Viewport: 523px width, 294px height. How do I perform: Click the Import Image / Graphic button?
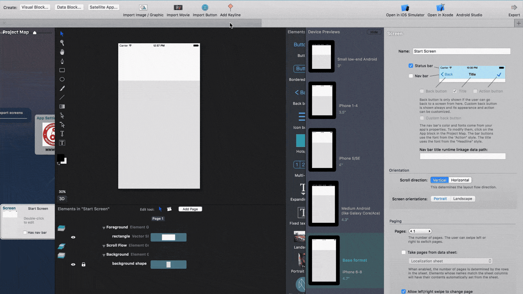143,10
